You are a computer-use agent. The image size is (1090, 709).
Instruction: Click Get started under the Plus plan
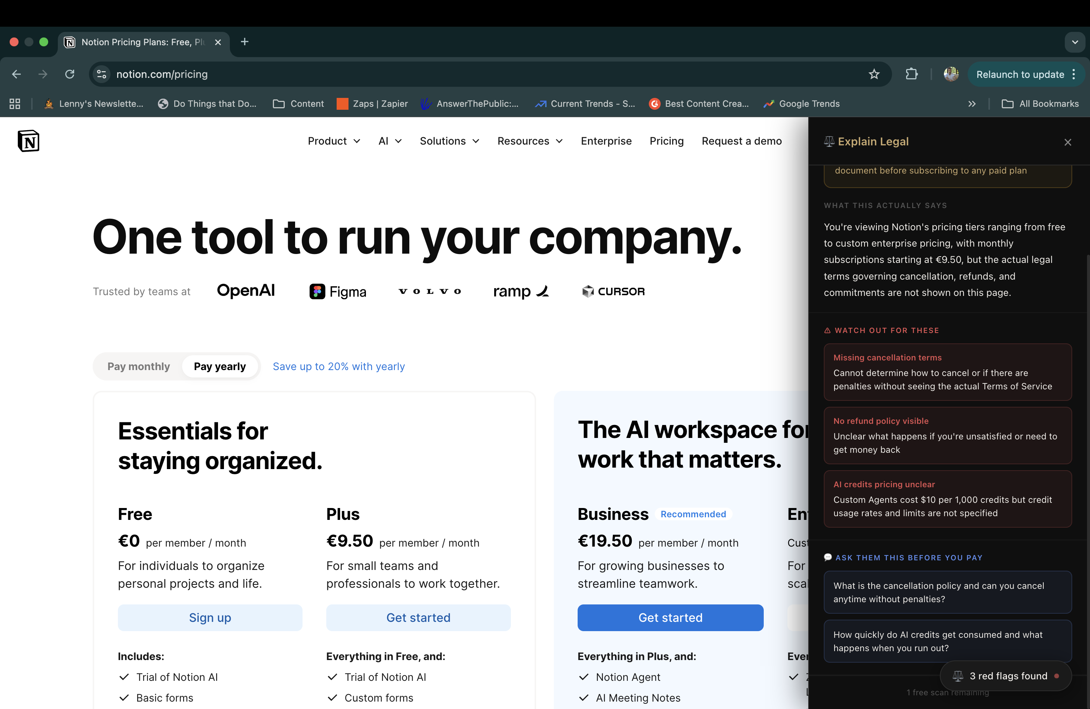click(419, 617)
